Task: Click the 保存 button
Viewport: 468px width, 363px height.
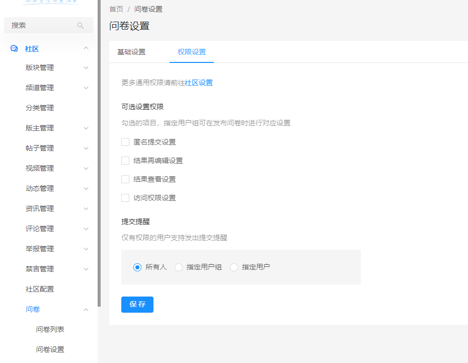Action: 137,305
